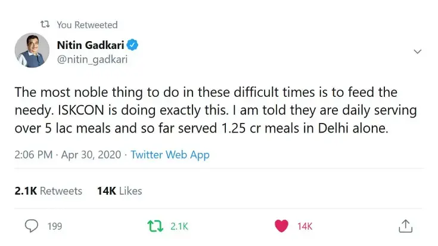
Task: Visit the @nitin_gadkari handle
Action: [x=92, y=59]
